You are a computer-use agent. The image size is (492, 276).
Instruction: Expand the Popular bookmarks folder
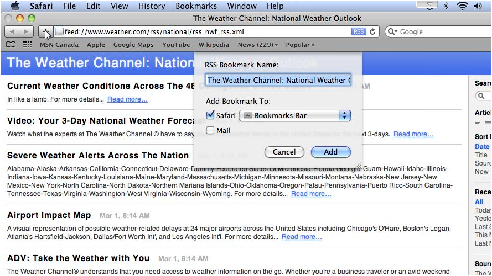coord(300,45)
